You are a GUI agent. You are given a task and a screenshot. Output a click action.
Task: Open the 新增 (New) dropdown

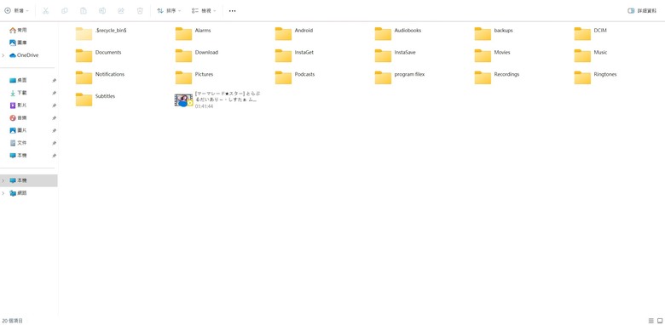click(x=16, y=10)
